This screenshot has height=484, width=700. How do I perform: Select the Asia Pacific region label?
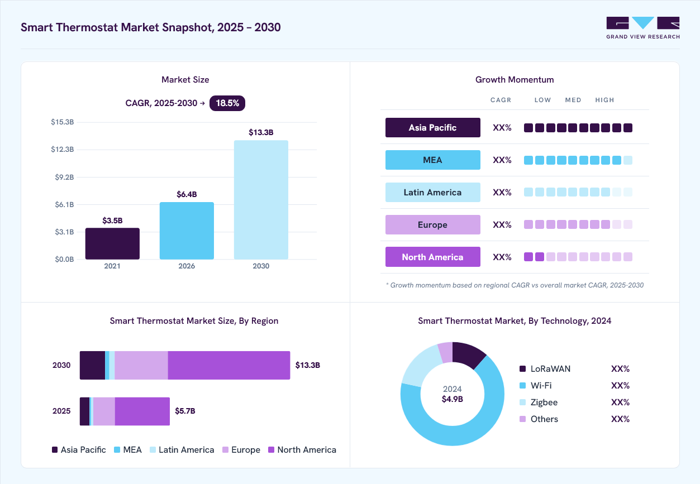pos(432,127)
